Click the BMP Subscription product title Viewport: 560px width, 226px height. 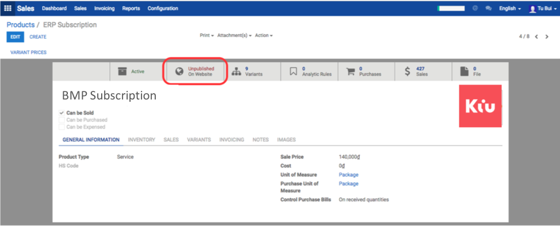click(x=109, y=95)
